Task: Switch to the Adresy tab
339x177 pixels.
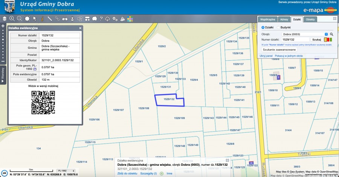Action: 284,19
